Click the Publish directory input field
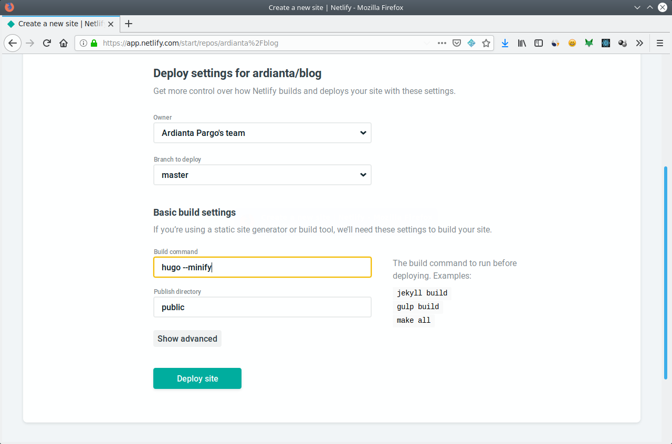Viewport: 672px width, 444px height. [262, 307]
